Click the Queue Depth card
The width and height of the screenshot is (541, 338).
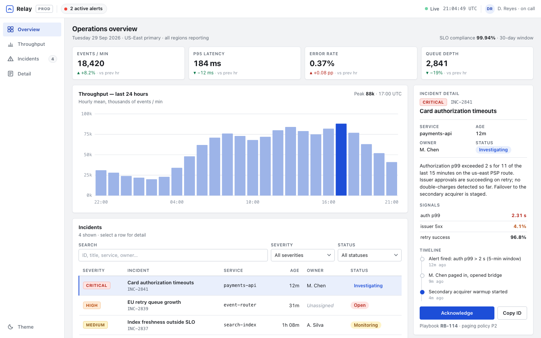477,63
